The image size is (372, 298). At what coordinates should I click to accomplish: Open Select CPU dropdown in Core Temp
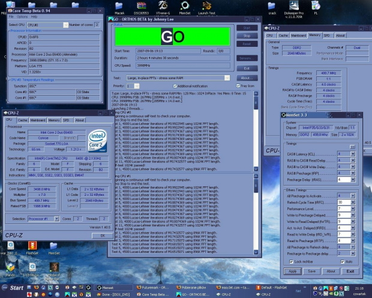click(66, 25)
